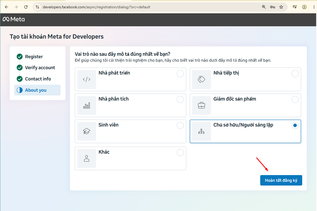This screenshot has height=211, width=317.
Task: Click the graduation cap icon for Sinh viên
Action: 87,131
